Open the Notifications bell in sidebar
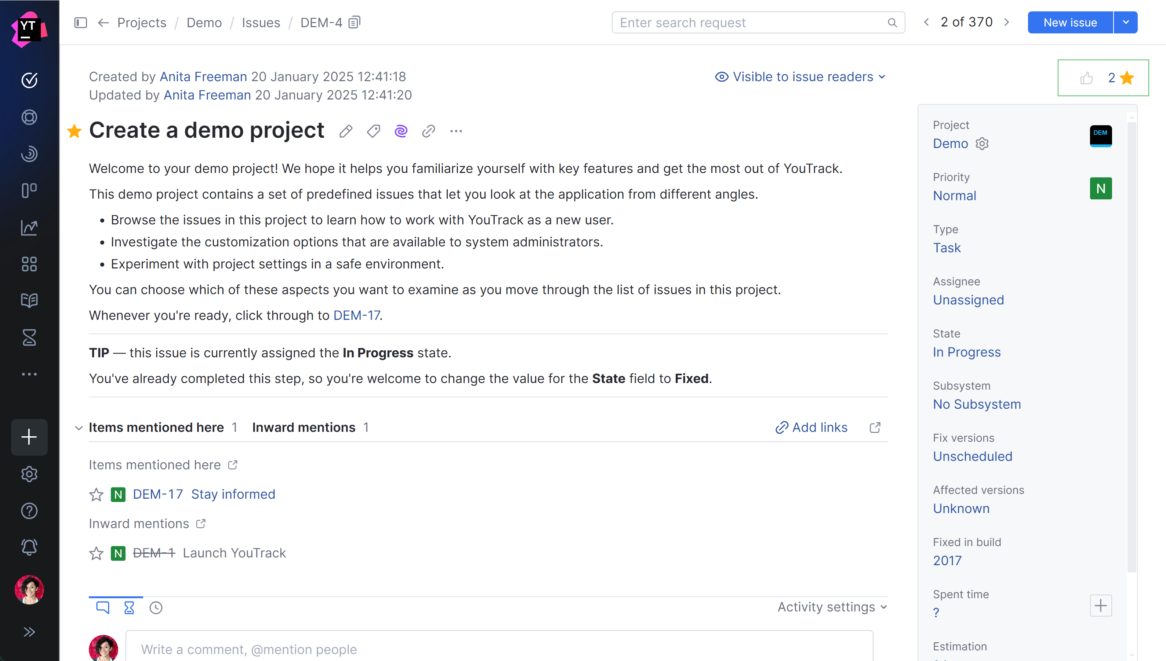The height and width of the screenshot is (661, 1166). click(29, 546)
